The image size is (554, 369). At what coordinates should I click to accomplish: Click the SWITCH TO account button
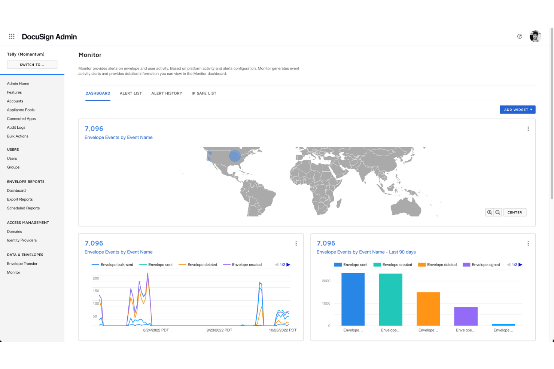32,64
